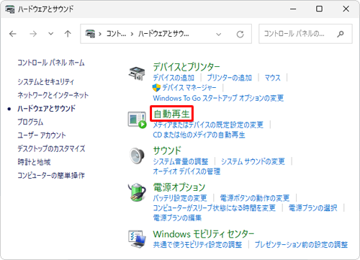360x260 pixels.
Task: Open the first breadcrumb chevron in address bar
Action: pos(100,34)
